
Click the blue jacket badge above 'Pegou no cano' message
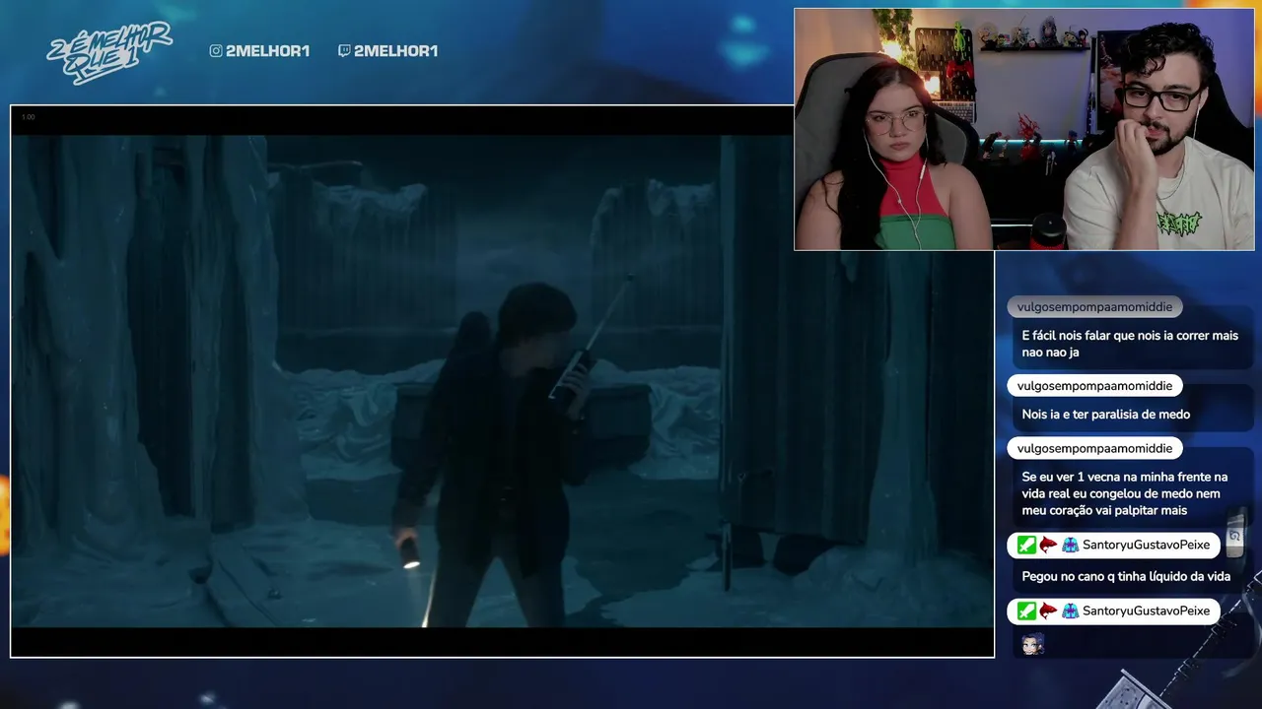pyautogui.click(x=1070, y=545)
